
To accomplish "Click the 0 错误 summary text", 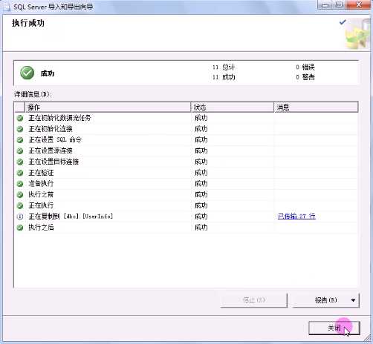I will pyautogui.click(x=305, y=67).
